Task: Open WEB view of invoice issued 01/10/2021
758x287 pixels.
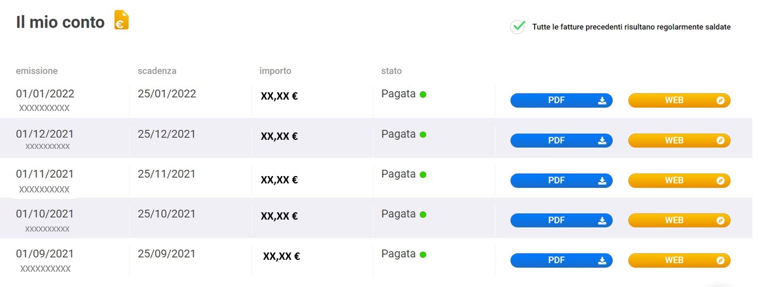Action: tap(679, 220)
